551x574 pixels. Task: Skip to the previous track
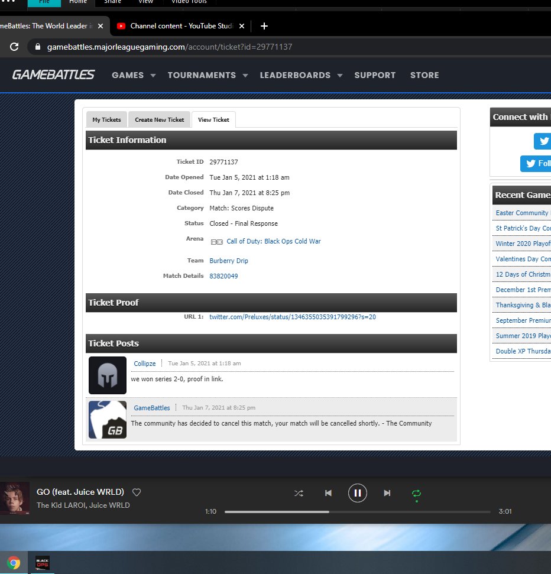(328, 493)
